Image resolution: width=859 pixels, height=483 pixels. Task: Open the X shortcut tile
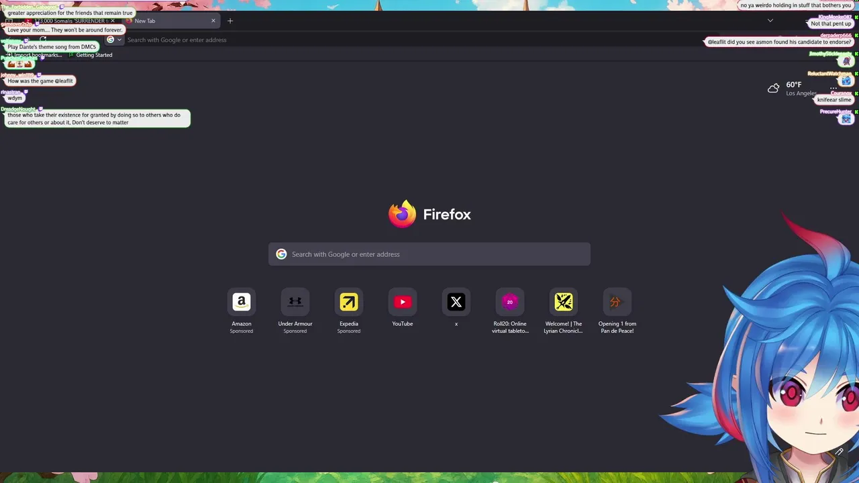[x=456, y=302]
